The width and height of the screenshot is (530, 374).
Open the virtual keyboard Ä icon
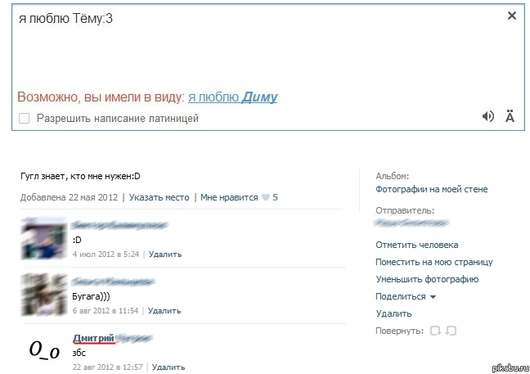(x=510, y=116)
